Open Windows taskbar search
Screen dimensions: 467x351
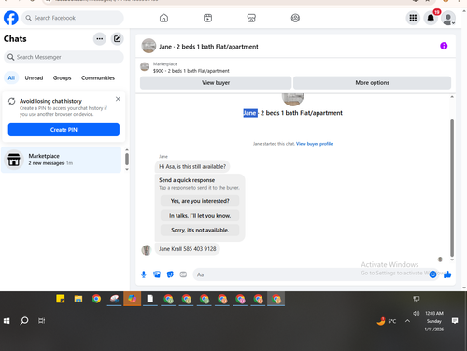pos(24,320)
